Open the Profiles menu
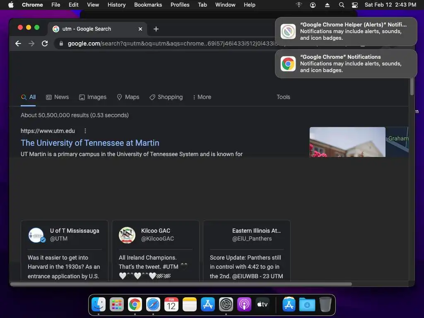This screenshot has width=424, height=318. pyautogui.click(x=180, y=5)
